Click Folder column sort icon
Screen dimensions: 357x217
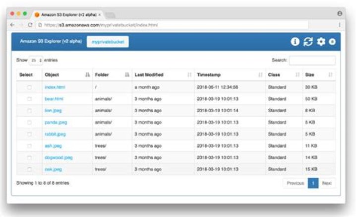pos(127,75)
